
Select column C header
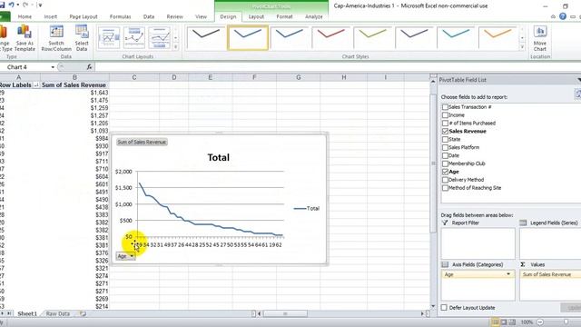[x=134, y=77]
